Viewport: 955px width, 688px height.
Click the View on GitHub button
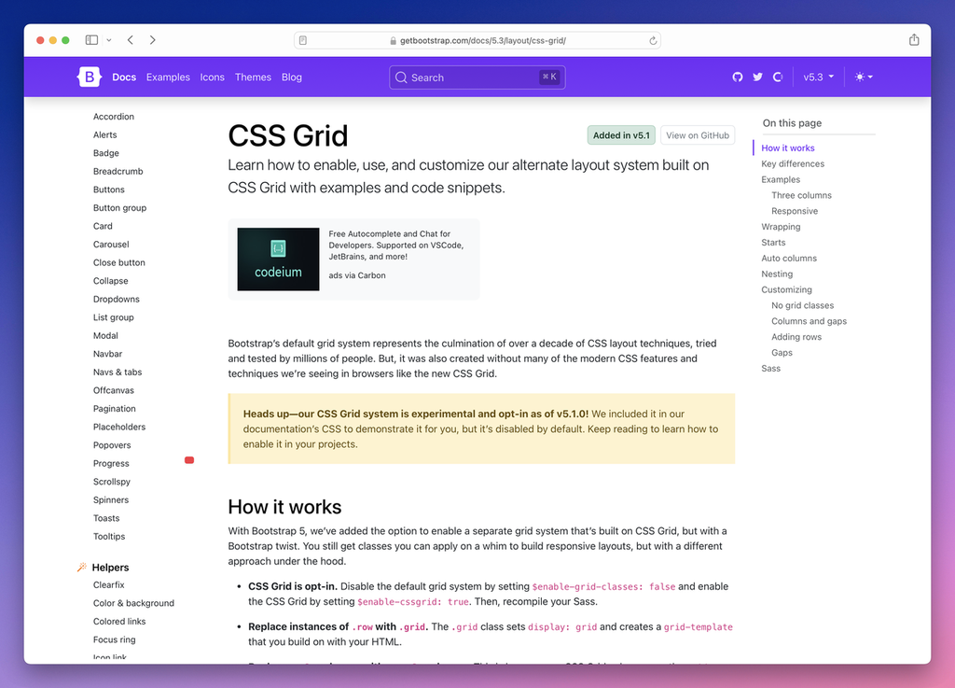click(x=698, y=134)
